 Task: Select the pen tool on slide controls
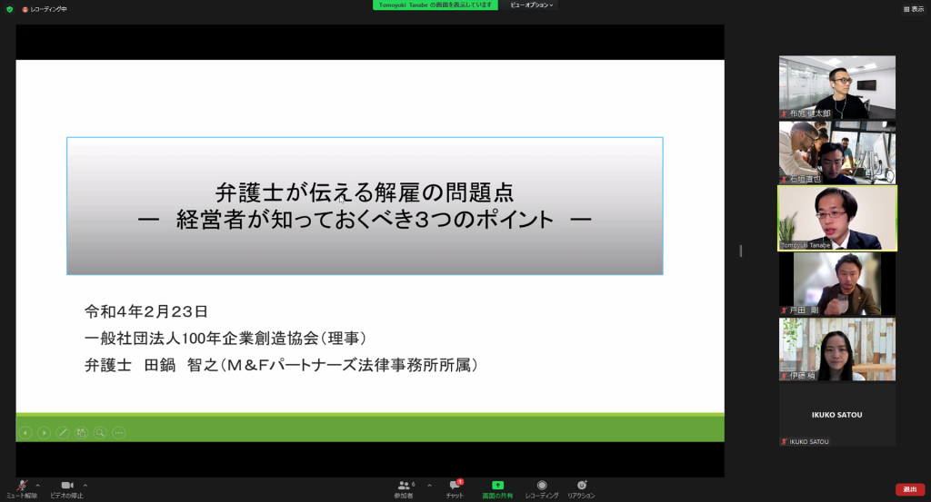pos(63,433)
